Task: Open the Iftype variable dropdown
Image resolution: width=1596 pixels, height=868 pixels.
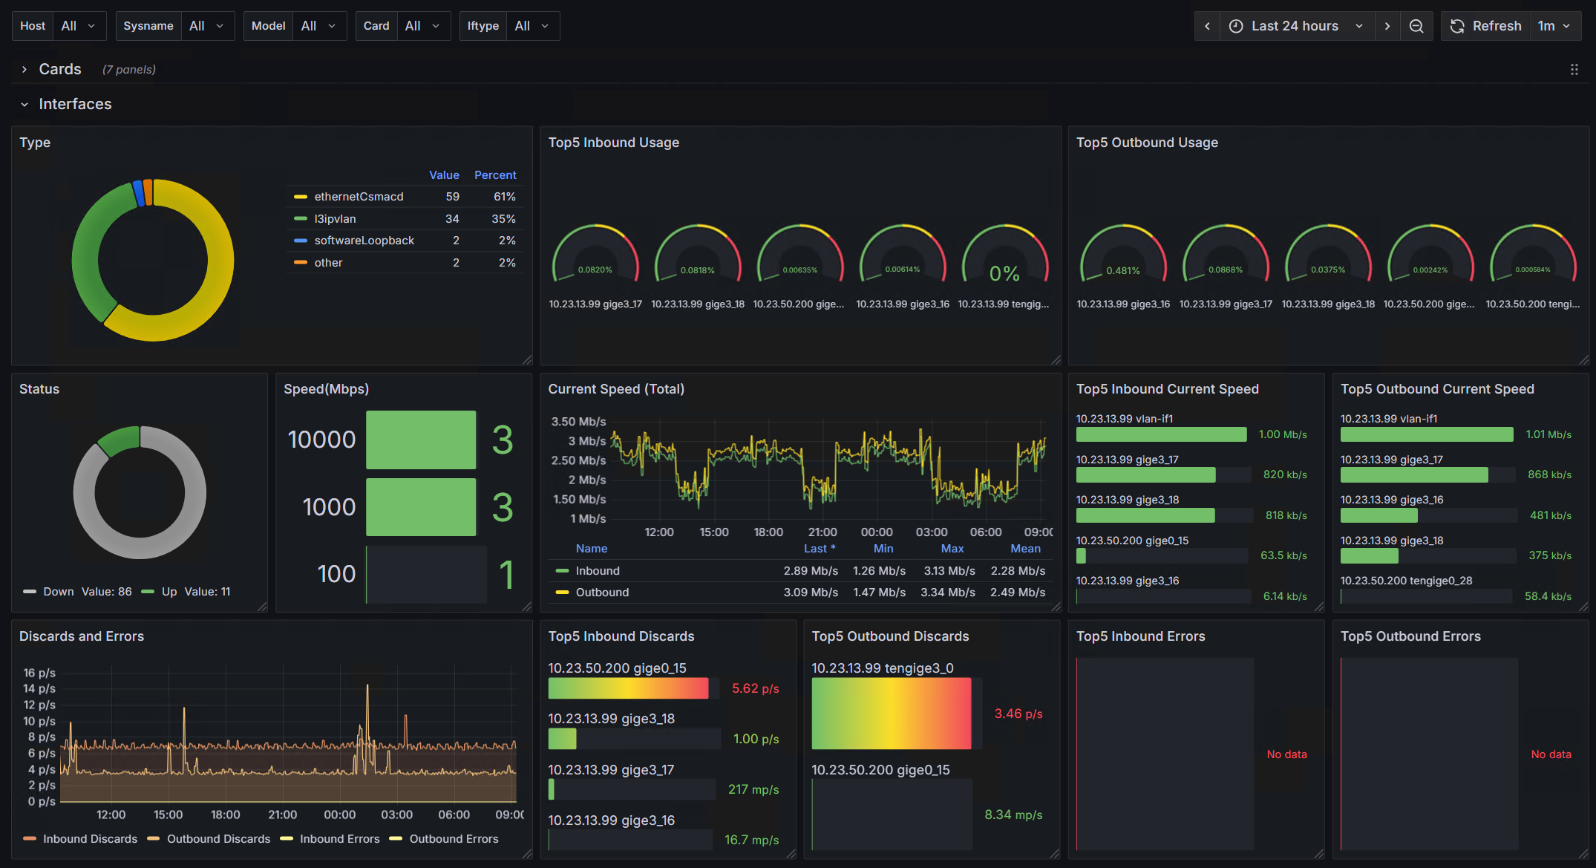Action: tap(532, 26)
